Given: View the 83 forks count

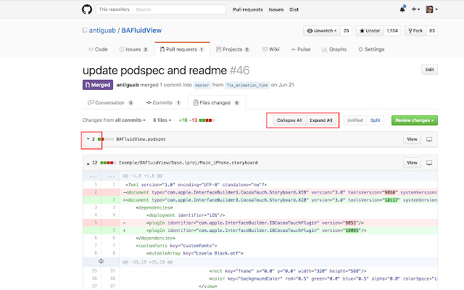Looking at the screenshot, I should (432, 30).
